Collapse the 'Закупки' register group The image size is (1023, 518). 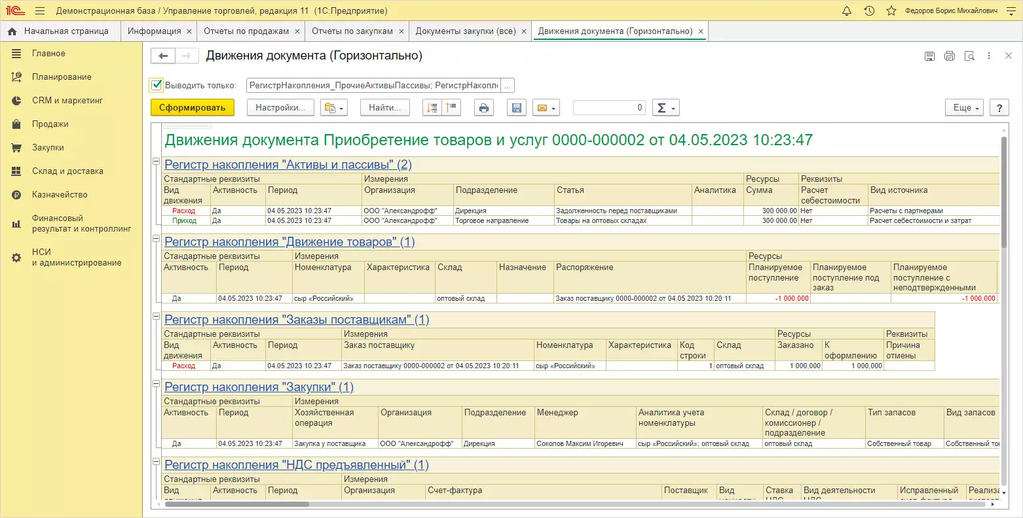click(x=156, y=384)
